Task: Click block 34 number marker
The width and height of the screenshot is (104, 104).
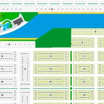Action: (x=51, y=95)
